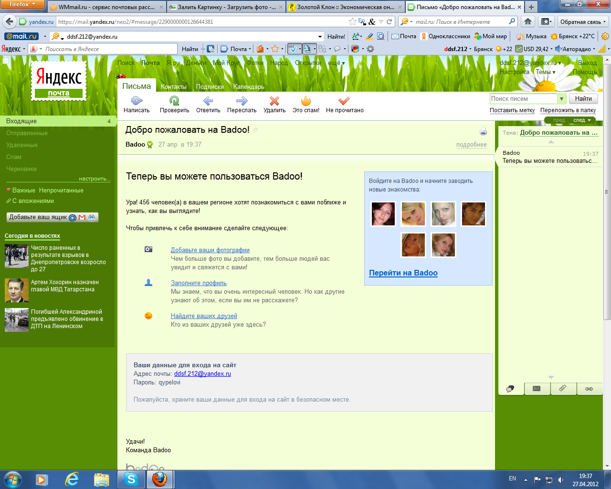Open the Отправленные folder
Image resolution: width=611 pixels, height=489 pixels.
[x=27, y=133]
